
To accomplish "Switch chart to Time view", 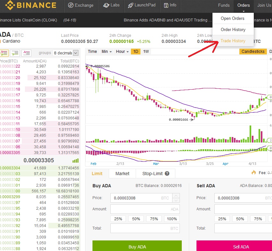I will pyautogui.click(x=92, y=52).
